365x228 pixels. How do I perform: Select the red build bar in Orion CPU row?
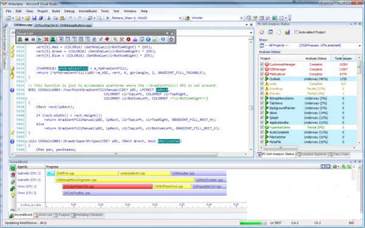click(108, 187)
